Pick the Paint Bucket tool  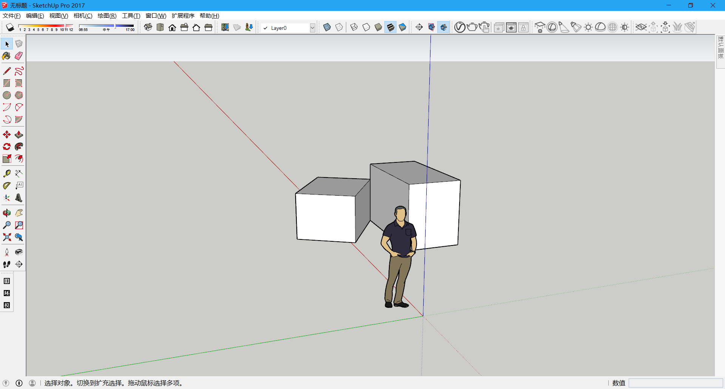(6, 56)
